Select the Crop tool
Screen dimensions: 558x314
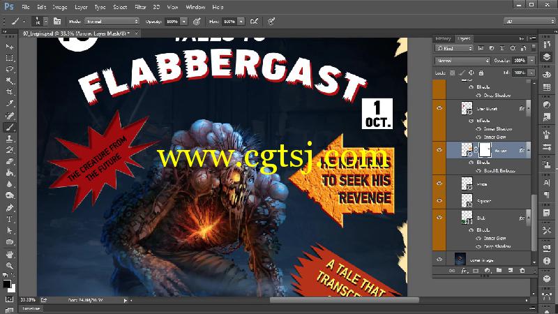[10, 92]
